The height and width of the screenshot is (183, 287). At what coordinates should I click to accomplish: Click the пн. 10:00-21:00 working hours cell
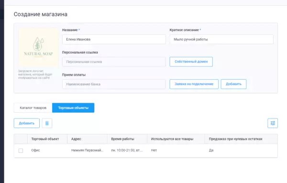pyautogui.click(x=127, y=151)
